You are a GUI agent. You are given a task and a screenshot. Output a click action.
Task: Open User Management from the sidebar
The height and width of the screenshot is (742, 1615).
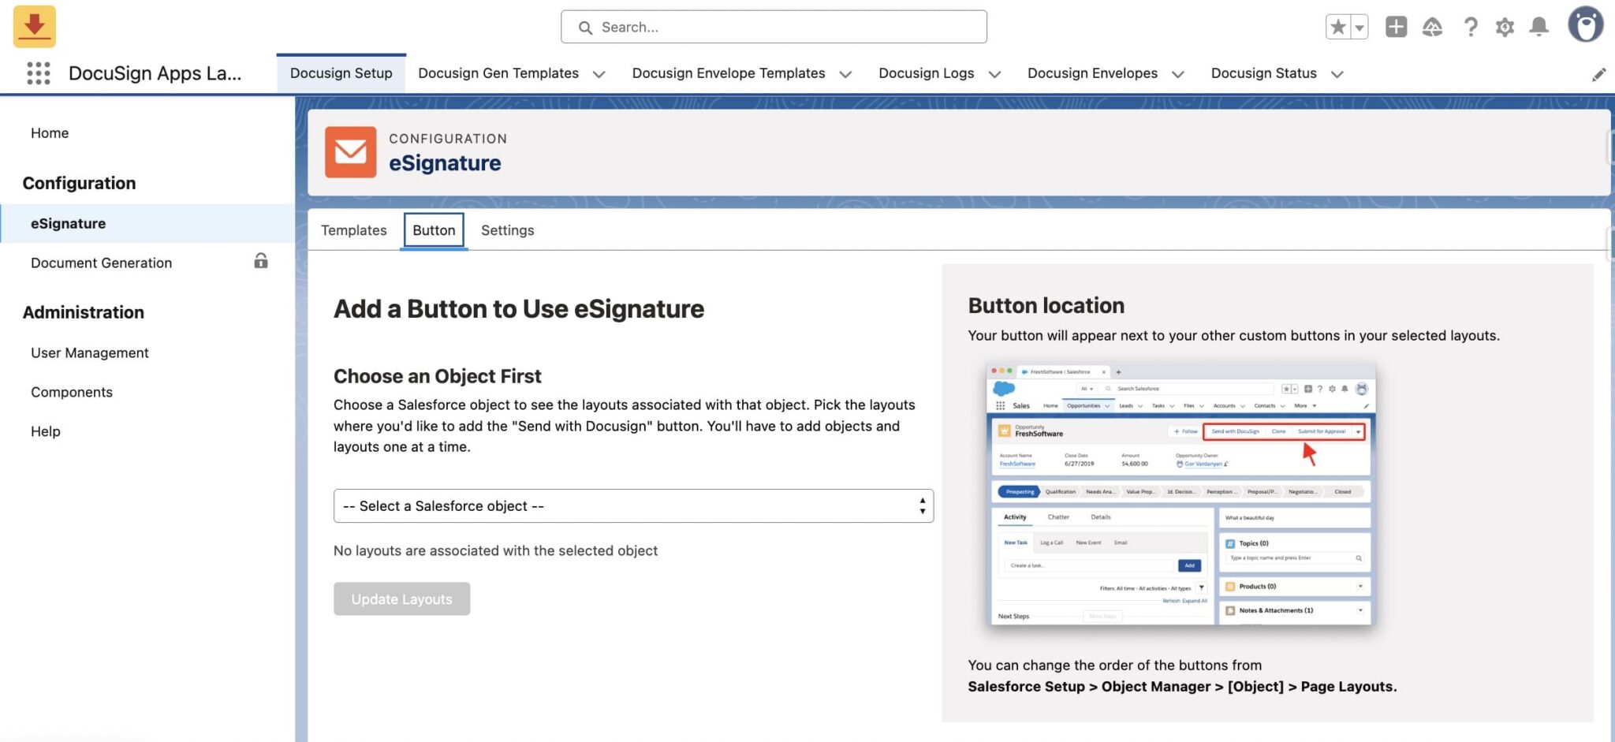click(89, 352)
